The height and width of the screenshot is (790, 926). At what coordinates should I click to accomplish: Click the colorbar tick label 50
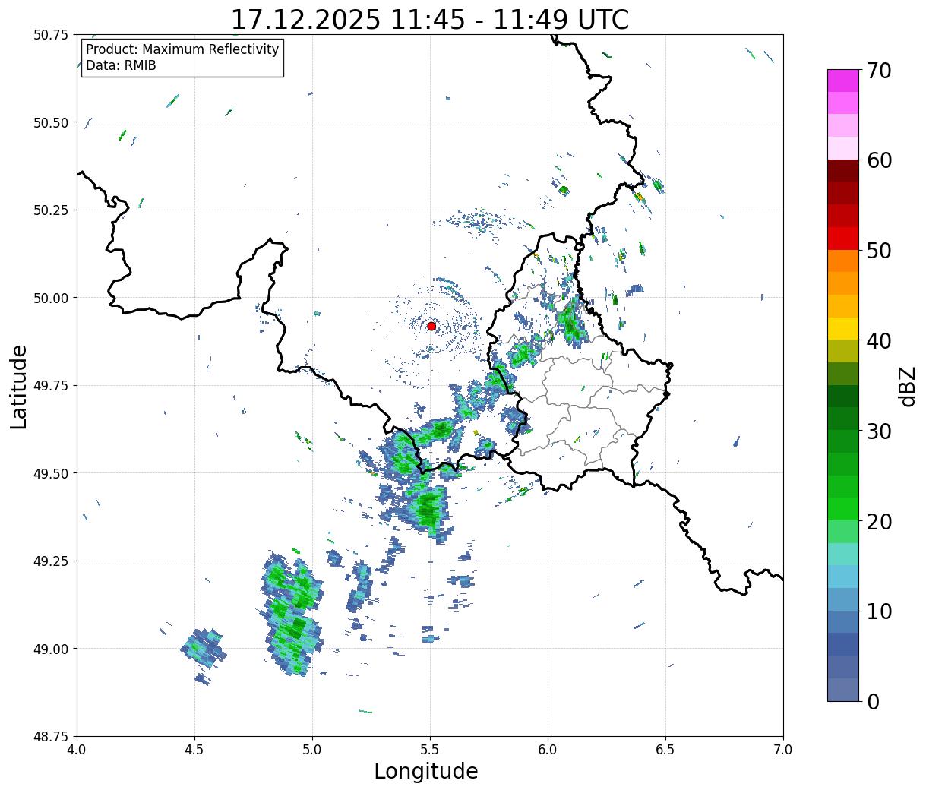[x=879, y=251]
